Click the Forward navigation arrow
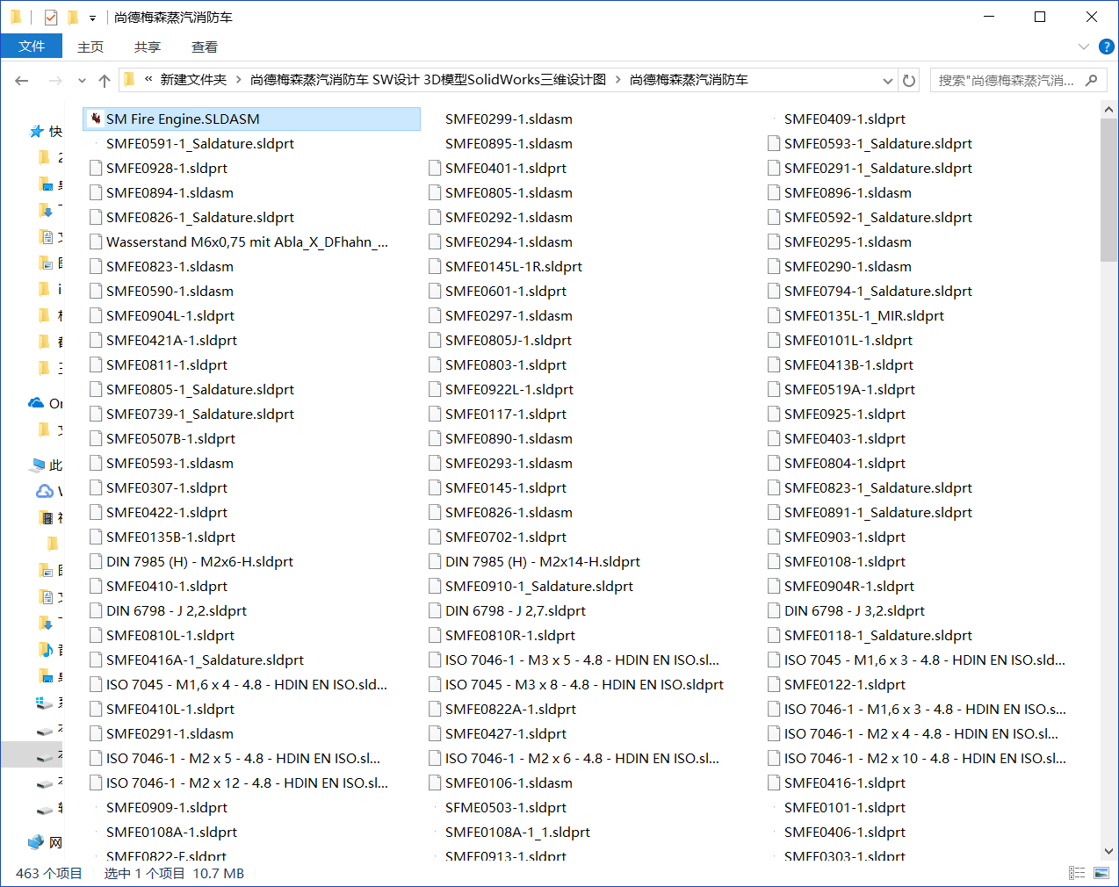 click(x=55, y=81)
